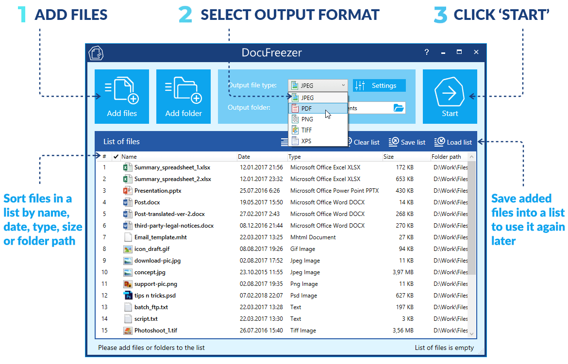Click the '268 KB' size cell

(404, 214)
